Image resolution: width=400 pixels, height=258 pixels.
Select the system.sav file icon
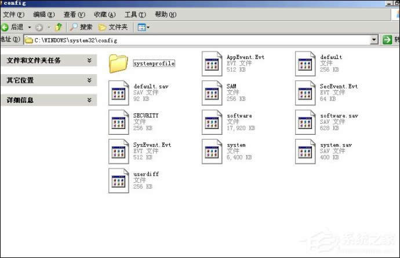(x=305, y=152)
